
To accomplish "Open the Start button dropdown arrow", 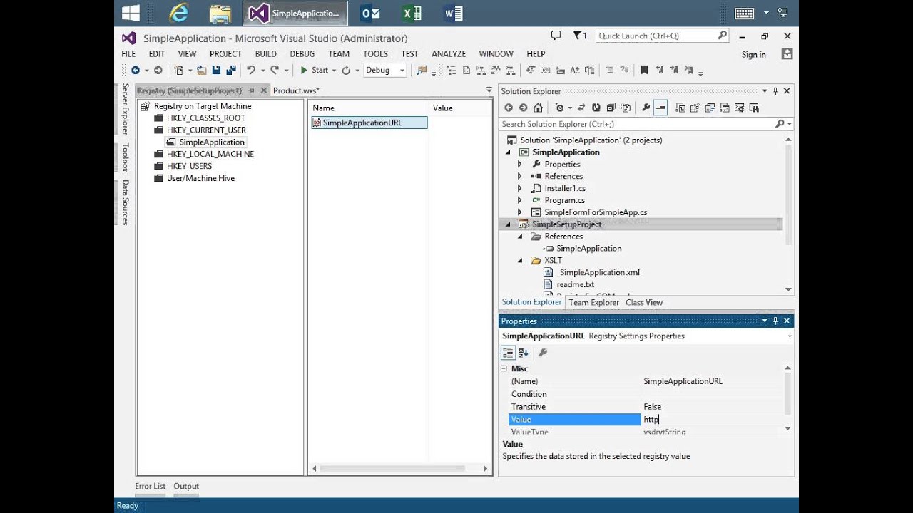I will coord(334,70).
